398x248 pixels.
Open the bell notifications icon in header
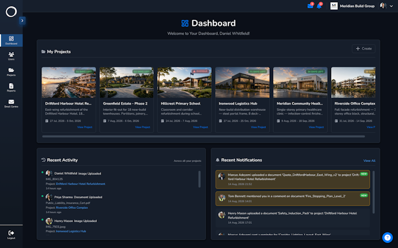[319, 6]
